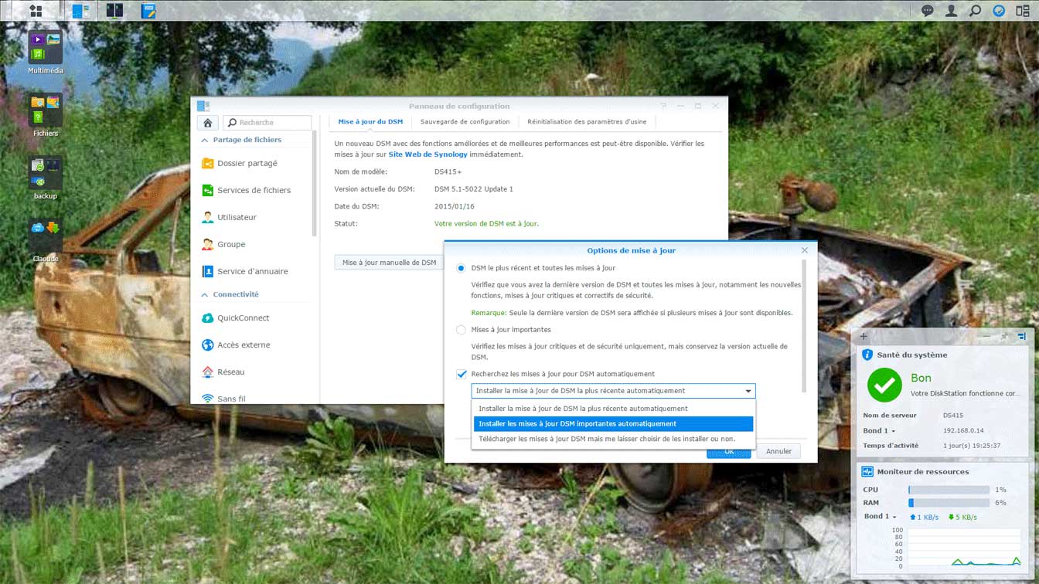
Task: Open the main menu grid icon
Action: (x=35, y=11)
